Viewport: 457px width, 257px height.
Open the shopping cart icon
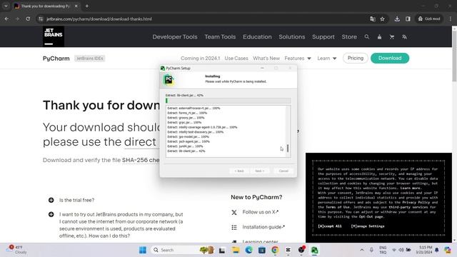click(392, 36)
